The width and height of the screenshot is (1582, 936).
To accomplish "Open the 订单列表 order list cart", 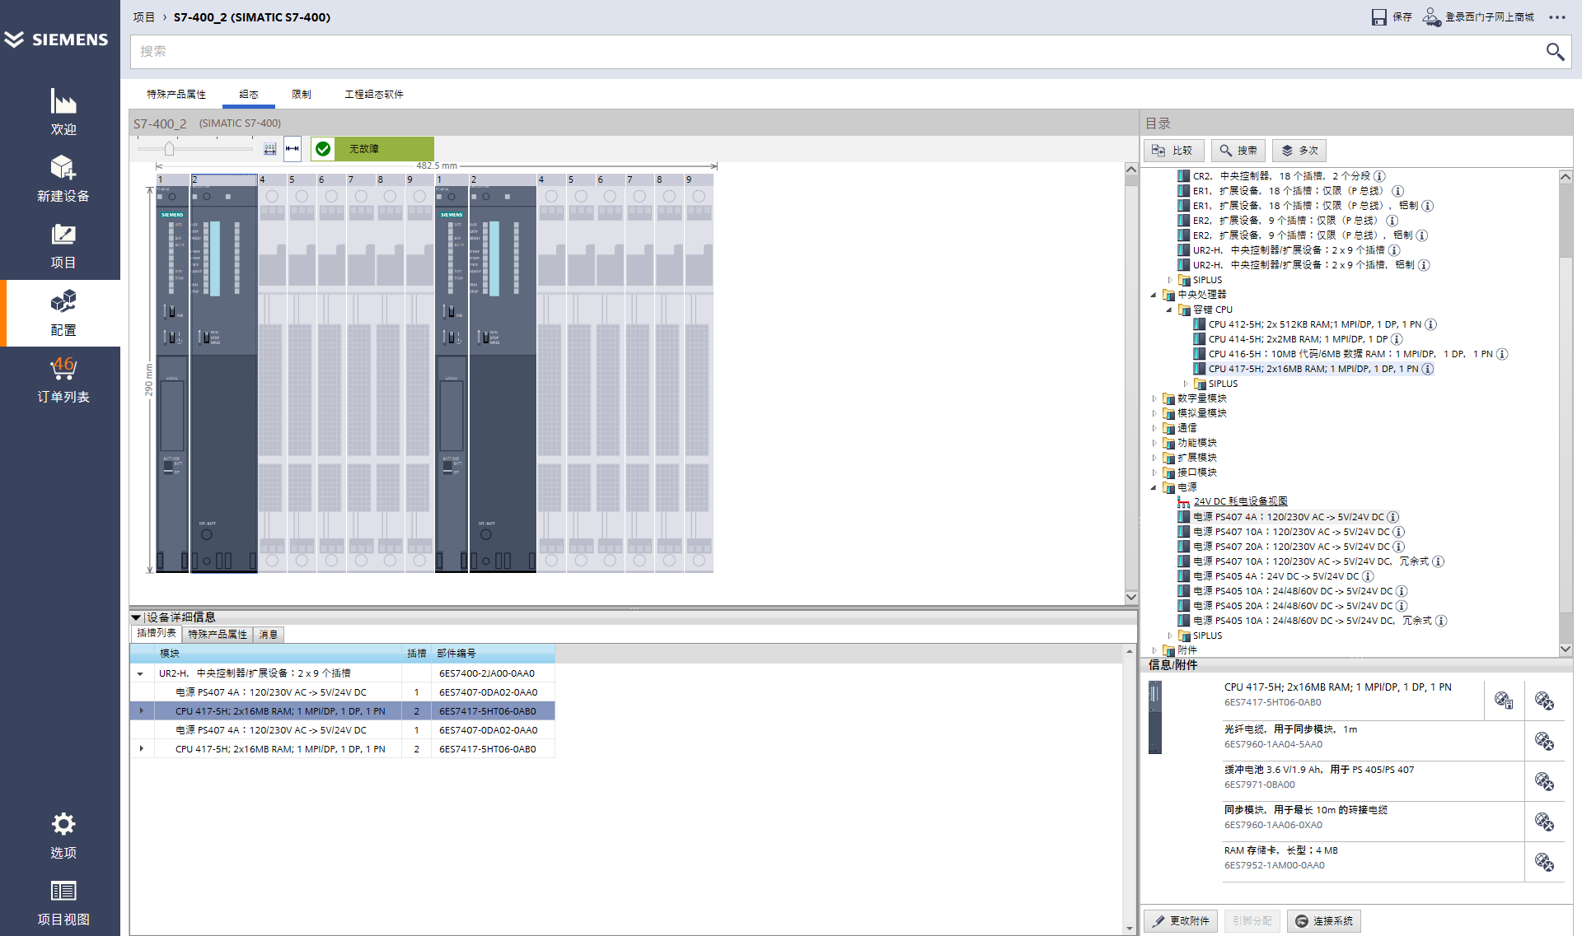I will pos(63,379).
